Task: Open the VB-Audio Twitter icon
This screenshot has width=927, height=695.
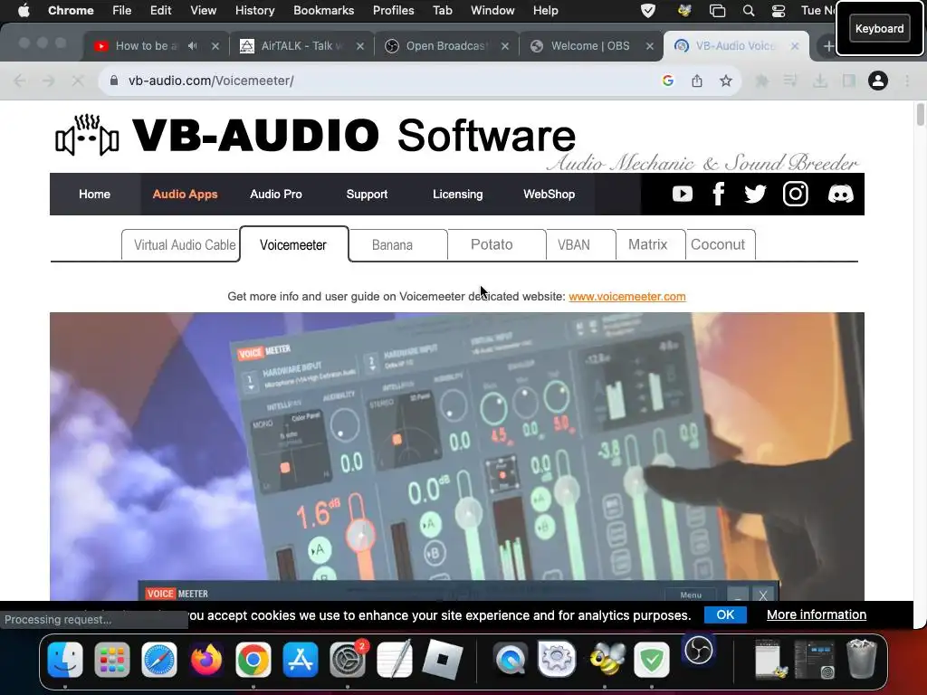Action: click(755, 194)
